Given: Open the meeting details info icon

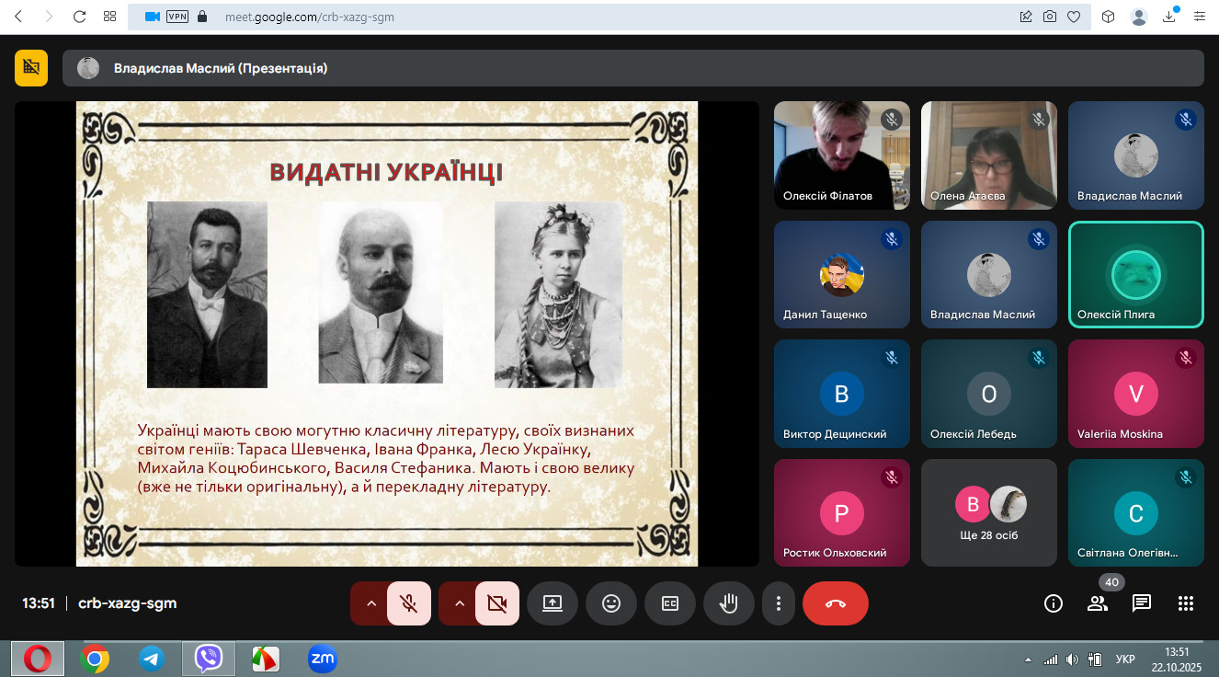Looking at the screenshot, I should pyautogui.click(x=1054, y=603).
